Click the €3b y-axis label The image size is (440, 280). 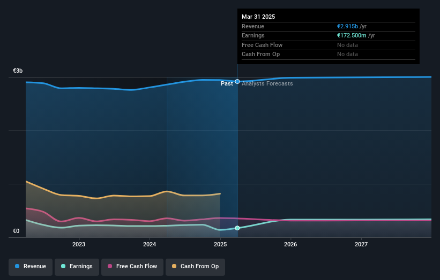click(18, 71)
